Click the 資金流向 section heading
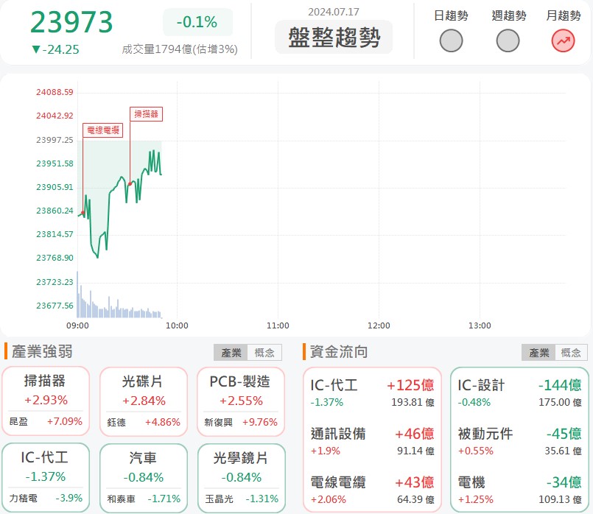The width and height of the screenshot is (593, 514). pos(339,351)
